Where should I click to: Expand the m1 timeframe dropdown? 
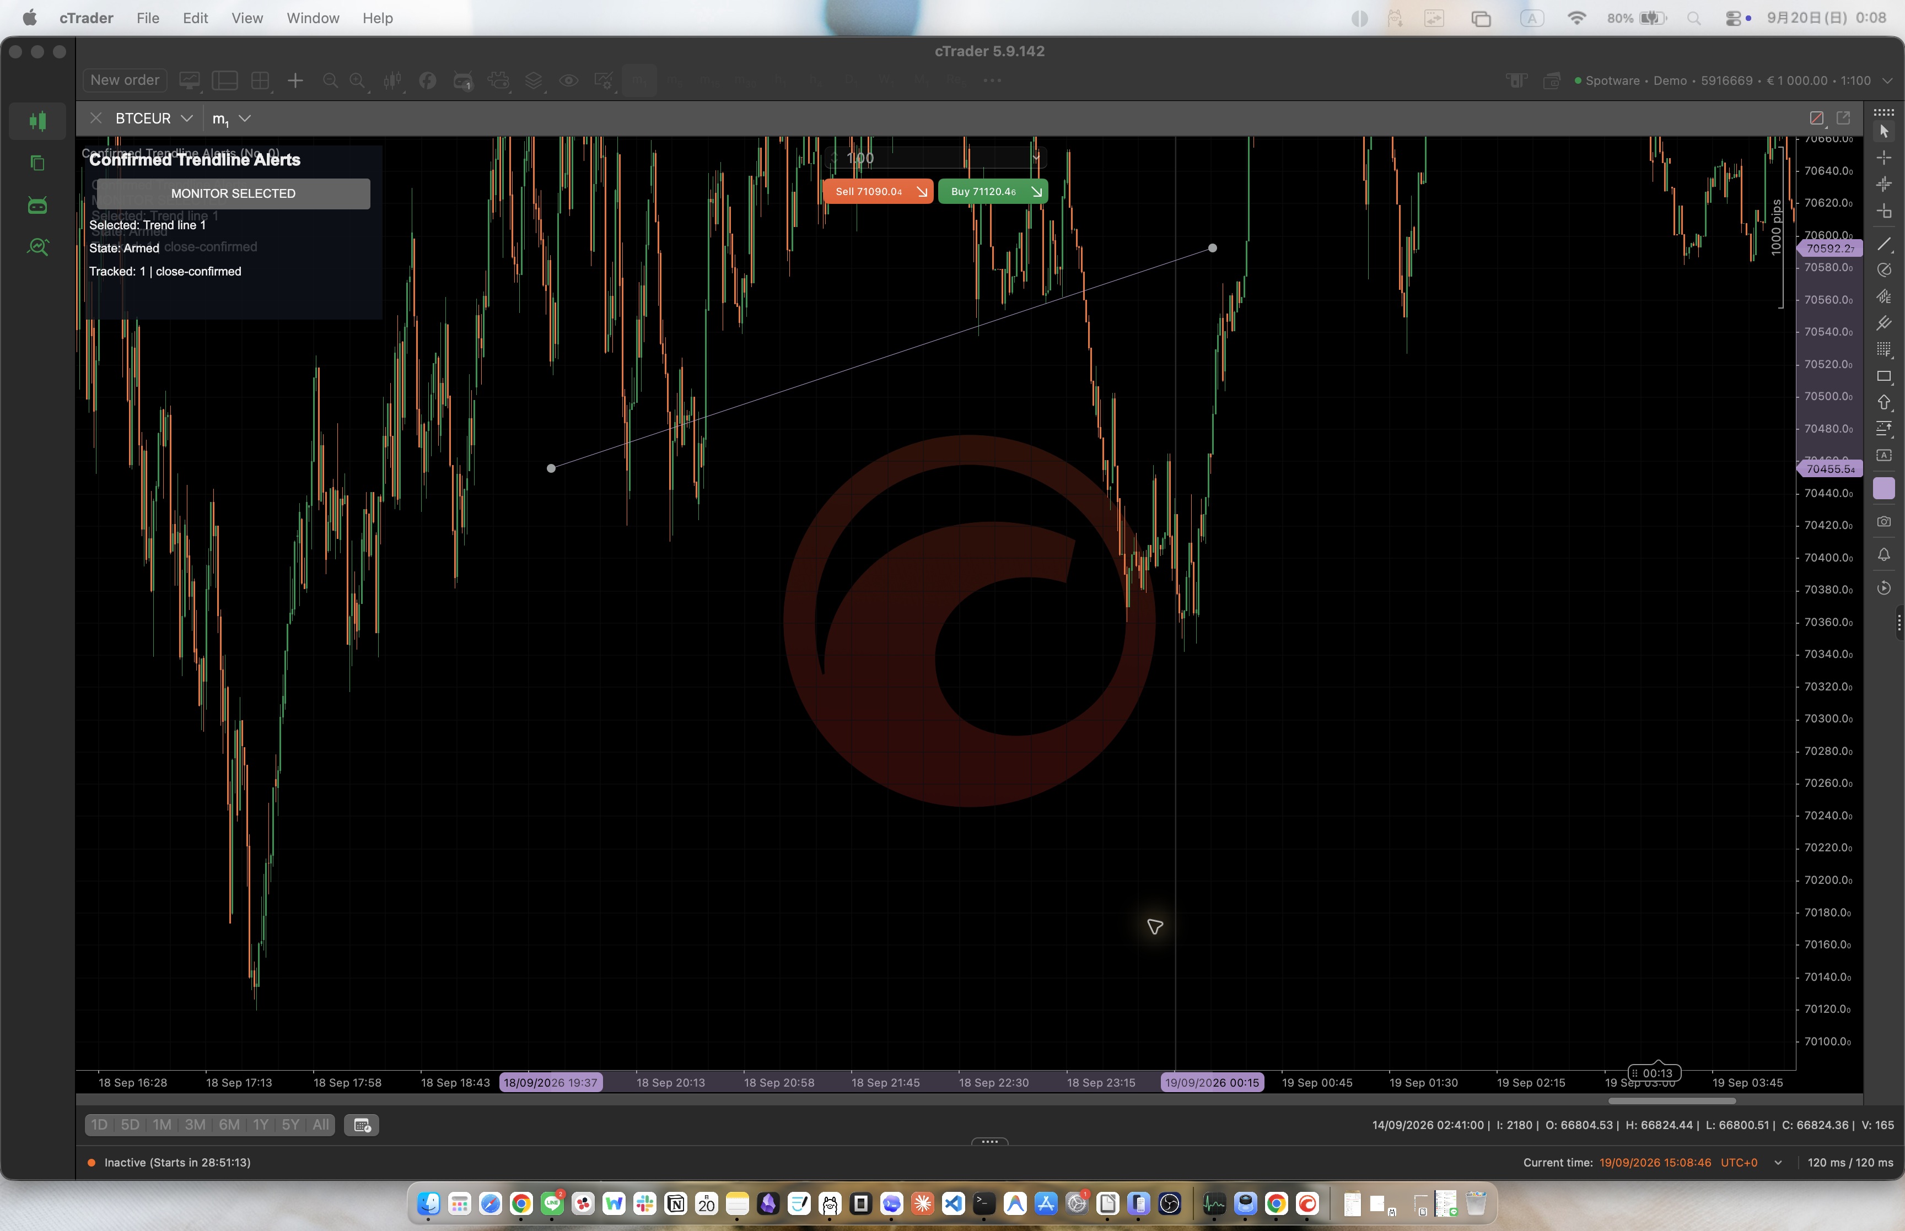pyautogui.click(x=245, y=118)
